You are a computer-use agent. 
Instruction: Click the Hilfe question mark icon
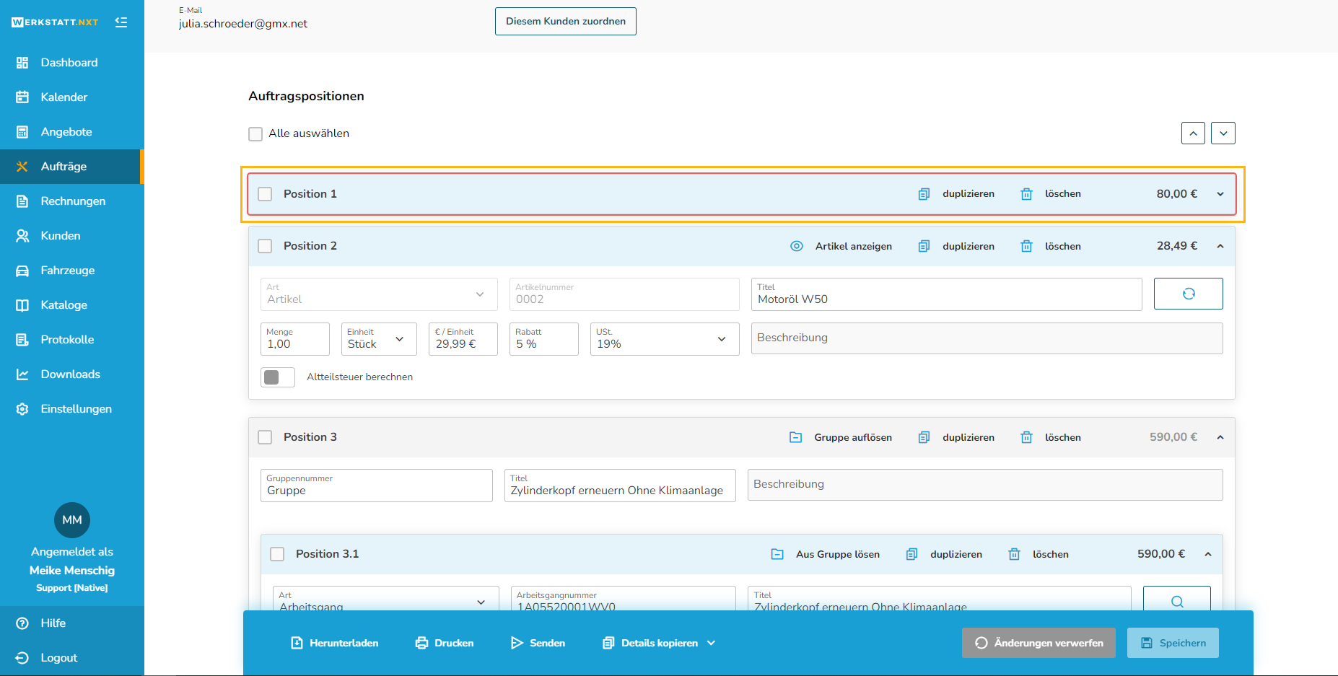point(22,623)
